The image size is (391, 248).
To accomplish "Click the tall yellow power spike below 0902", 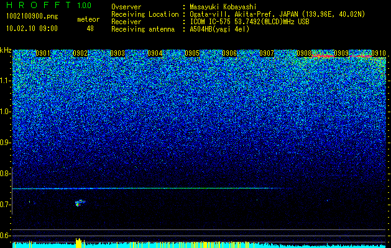I will [79, 243].
